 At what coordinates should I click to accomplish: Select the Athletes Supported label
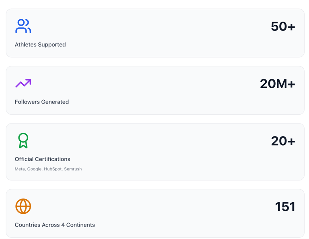point(40,45)
